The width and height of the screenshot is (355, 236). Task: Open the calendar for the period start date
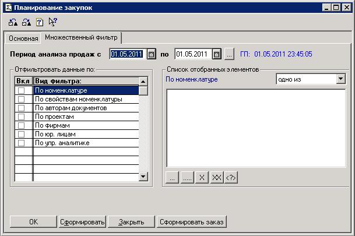(x=151, y=54)
